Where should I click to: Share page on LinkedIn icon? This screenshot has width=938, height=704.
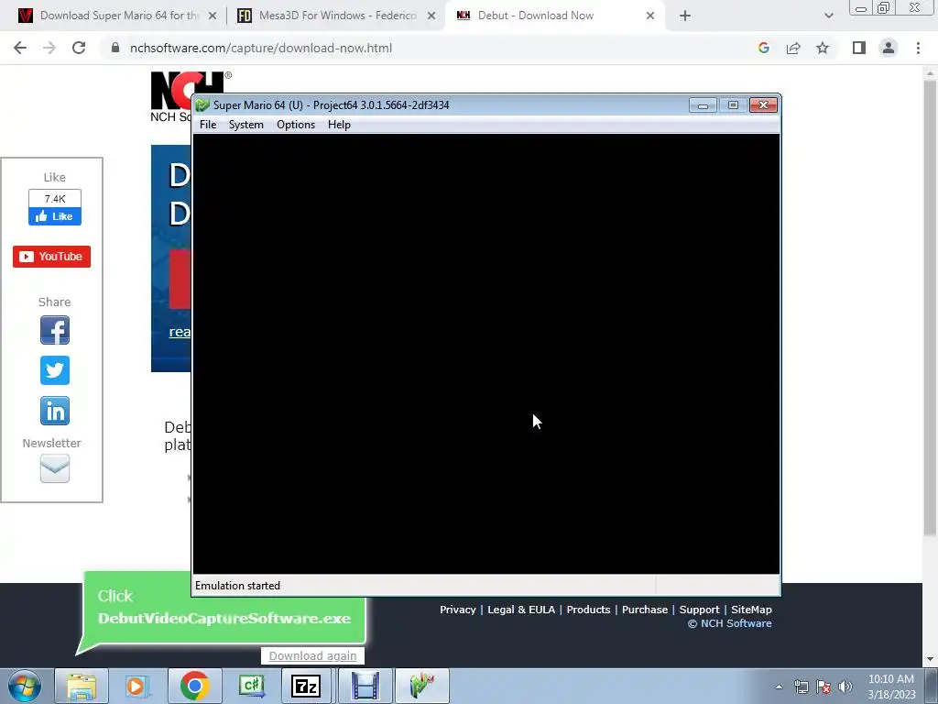[54, 411]
